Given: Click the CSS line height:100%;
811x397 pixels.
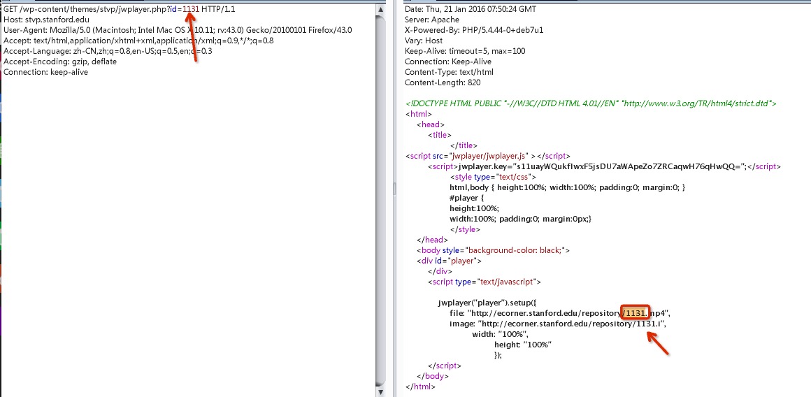Looking at the screenshot, I should pos(474,208).
